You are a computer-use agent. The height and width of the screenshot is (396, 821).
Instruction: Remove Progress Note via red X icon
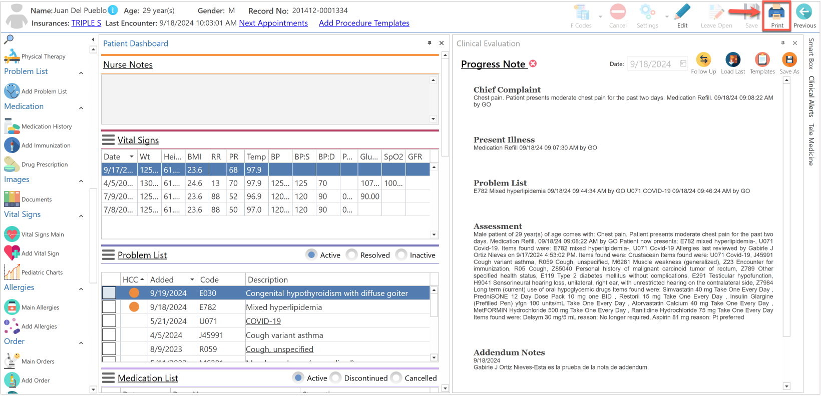click(533, 63)
